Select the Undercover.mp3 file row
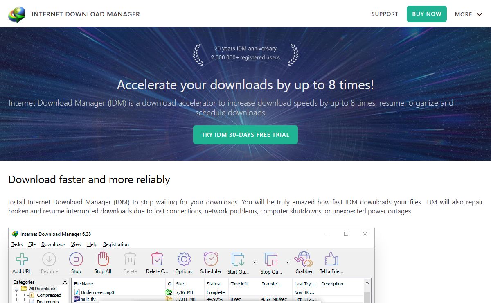Viewport: 491px width, 303px height. coord(217,292)
